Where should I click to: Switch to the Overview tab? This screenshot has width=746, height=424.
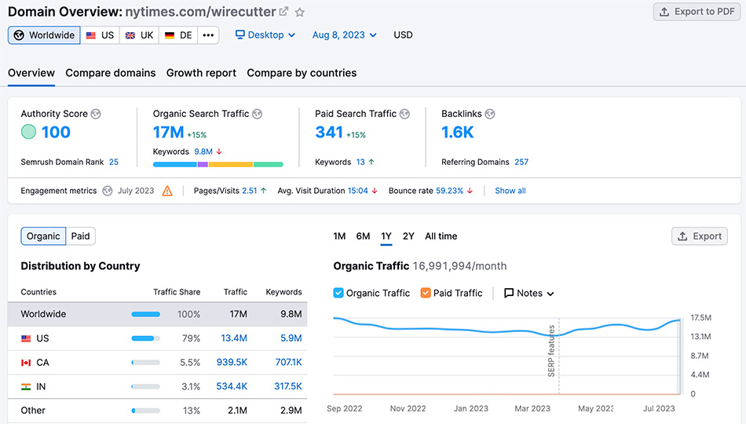pyautogui.click(x=31, y=73)
